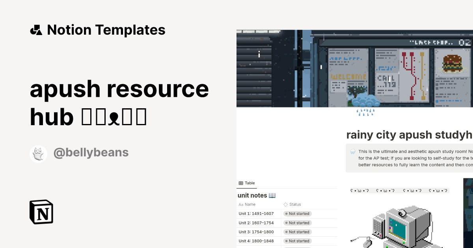Open the Name column header menu
The image size is (473, 248).
(x=249, y=204)
